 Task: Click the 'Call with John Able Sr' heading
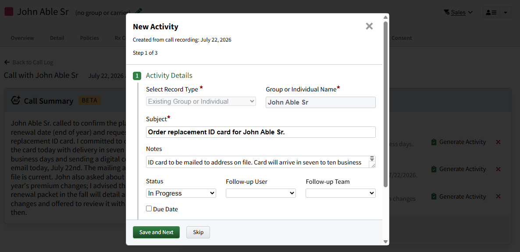click(x=41, y=75)
